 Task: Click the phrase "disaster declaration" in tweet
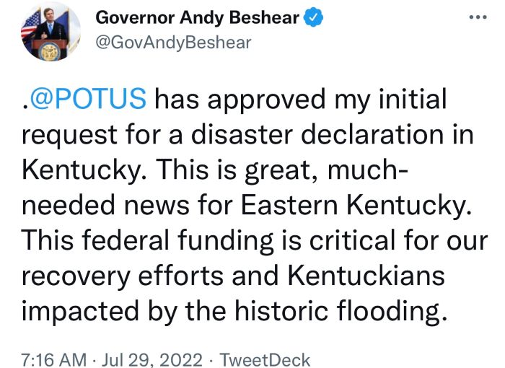pos(317,134)
